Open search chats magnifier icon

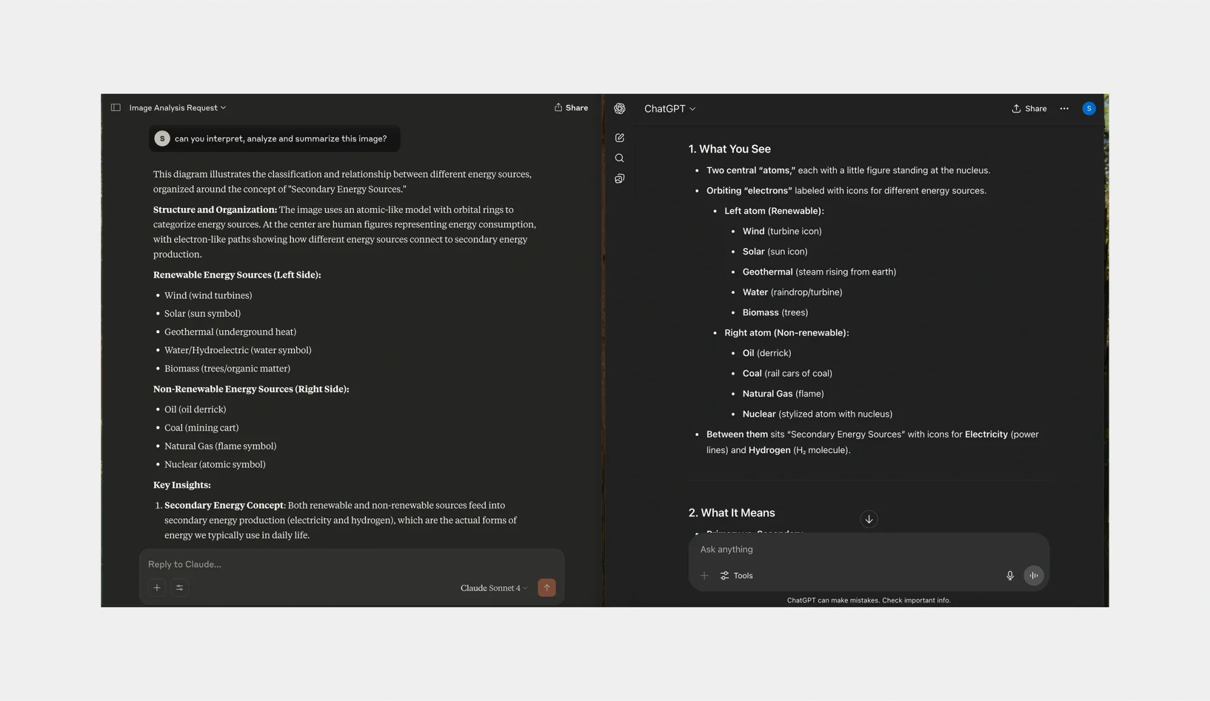pos(620,158)
